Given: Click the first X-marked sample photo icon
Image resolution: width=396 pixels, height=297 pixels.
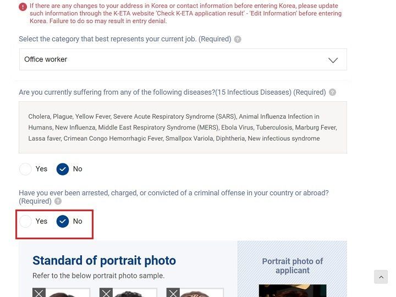Looking at the screenshot, I should (x=39, y=293).
